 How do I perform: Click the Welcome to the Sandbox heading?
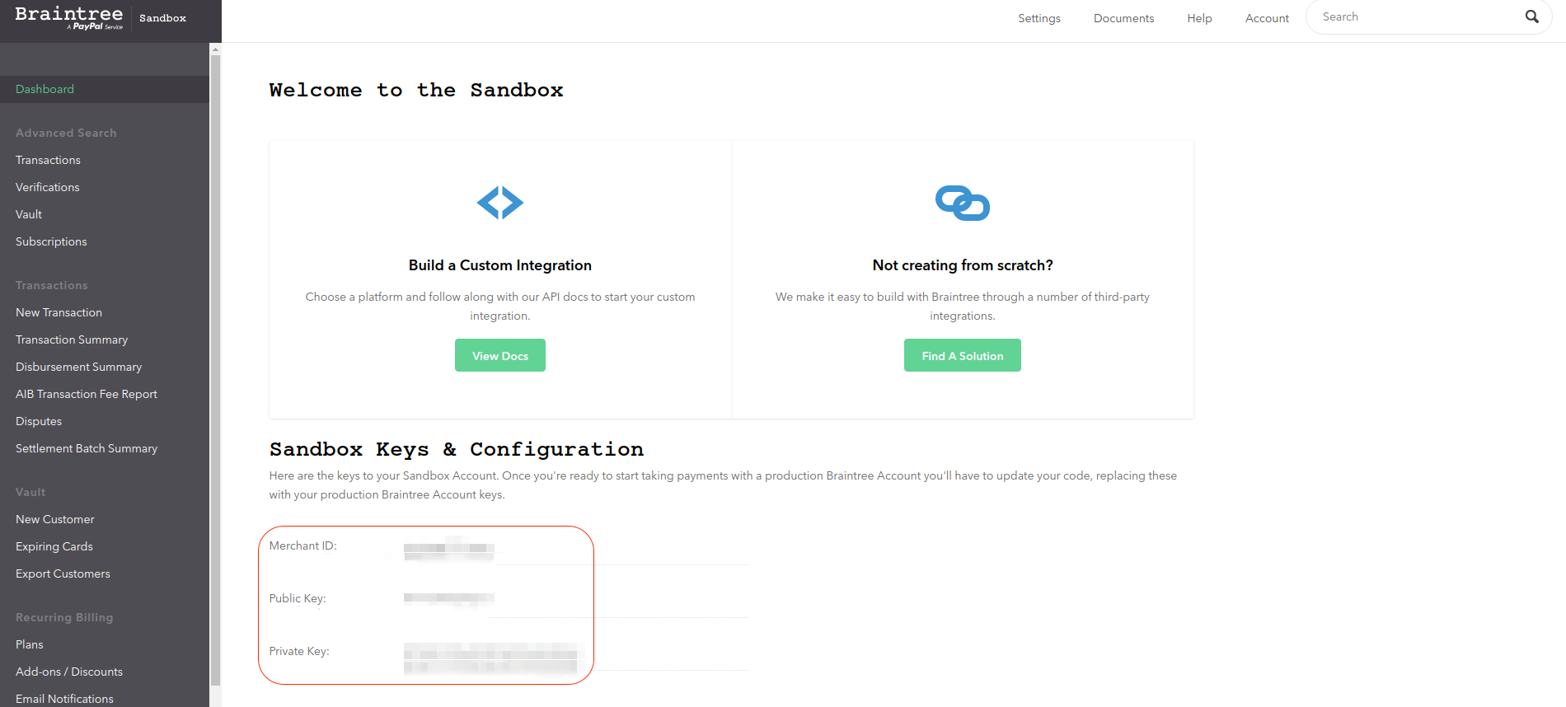point(416,90)
